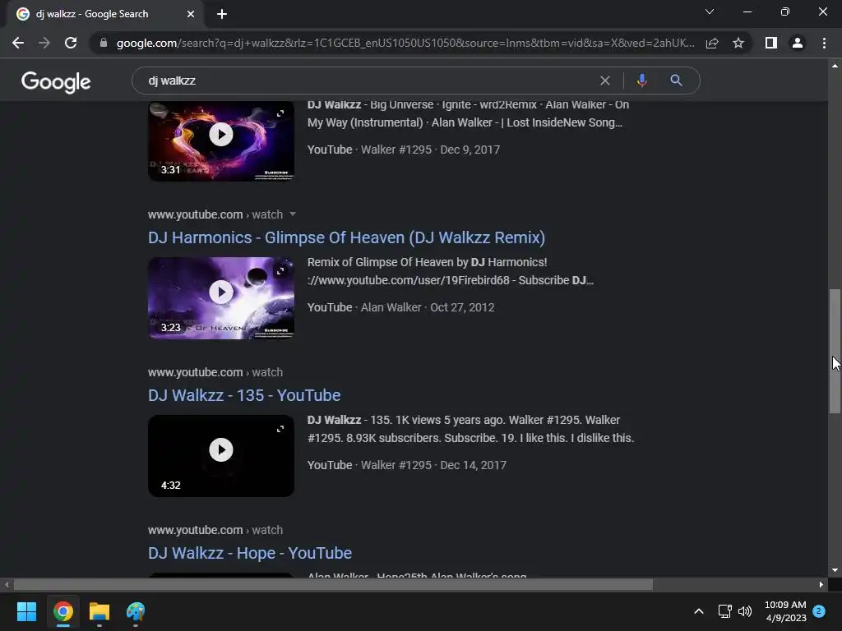Click the address bar URL
Screen dimensions: 842x631
click(x=405, y=43)
